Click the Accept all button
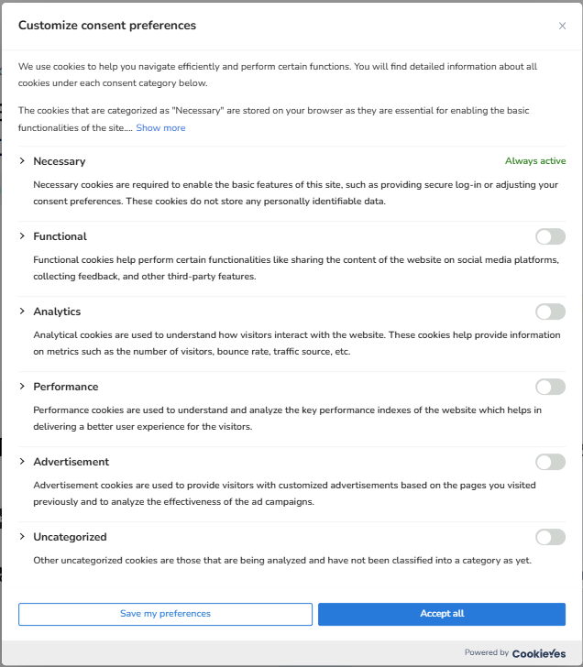The image size is (583, 667). [x=442, y=614]
